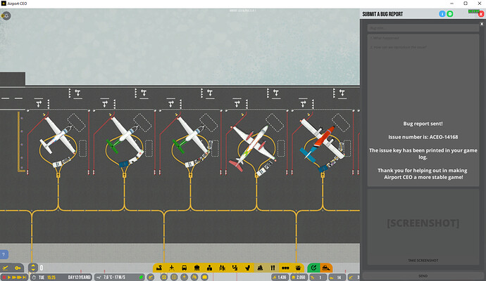486x281 pixels.
Task: Set game speed to double fast-forward
Action: pyautogui.click(x=14, y=277)
